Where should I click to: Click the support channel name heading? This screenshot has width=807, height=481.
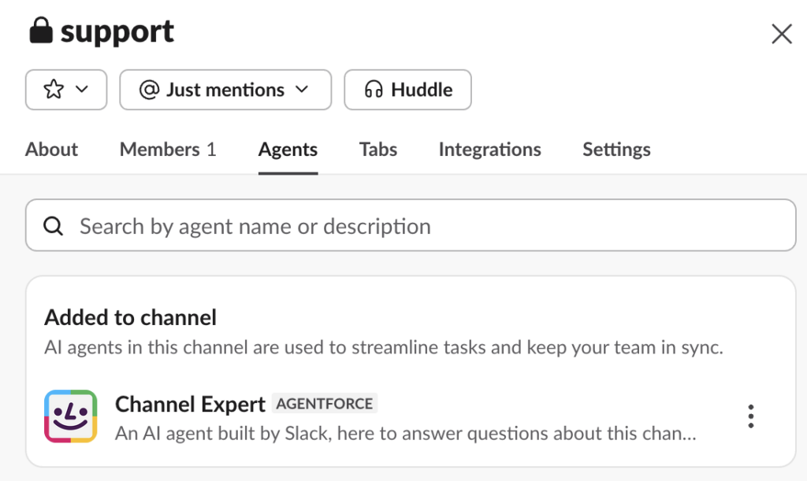pyautogui.click(x=117, y=32)
